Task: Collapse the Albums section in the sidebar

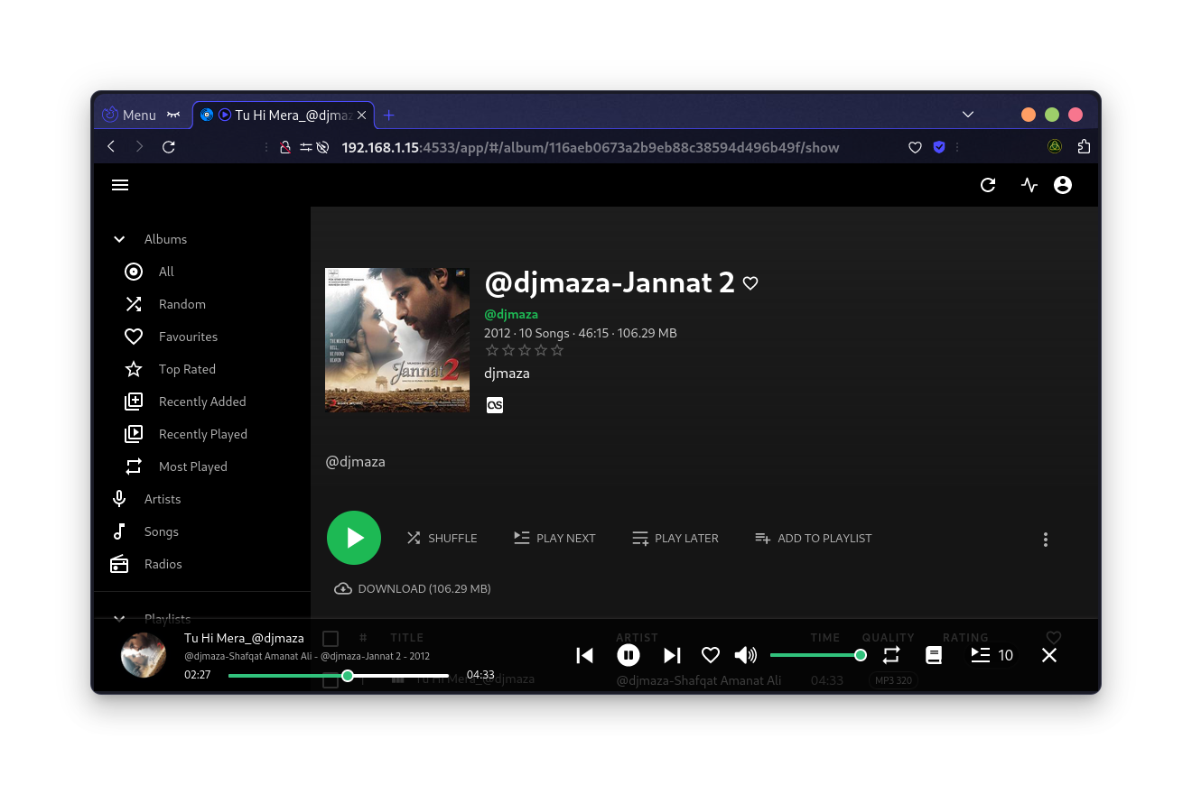Action: 119,238
